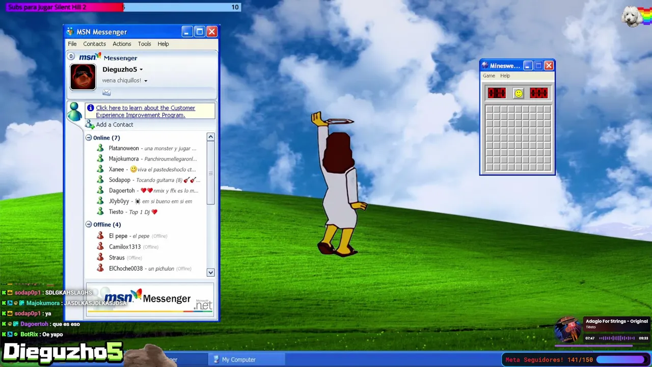Click the My Computer taskbar button

tap(247, 359)
